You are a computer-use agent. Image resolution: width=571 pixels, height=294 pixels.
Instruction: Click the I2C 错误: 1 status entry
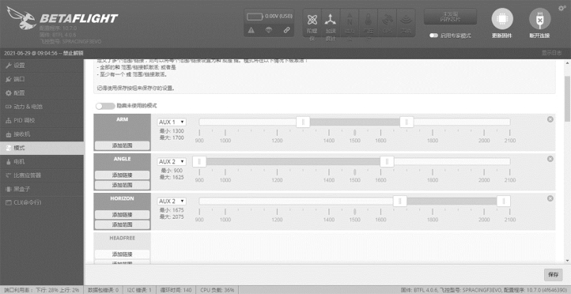click(139, 290)
